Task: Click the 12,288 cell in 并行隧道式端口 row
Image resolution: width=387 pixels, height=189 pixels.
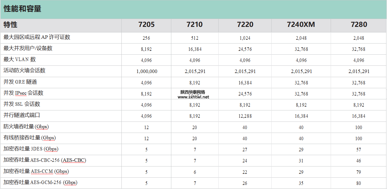Action: click(245, 116)
